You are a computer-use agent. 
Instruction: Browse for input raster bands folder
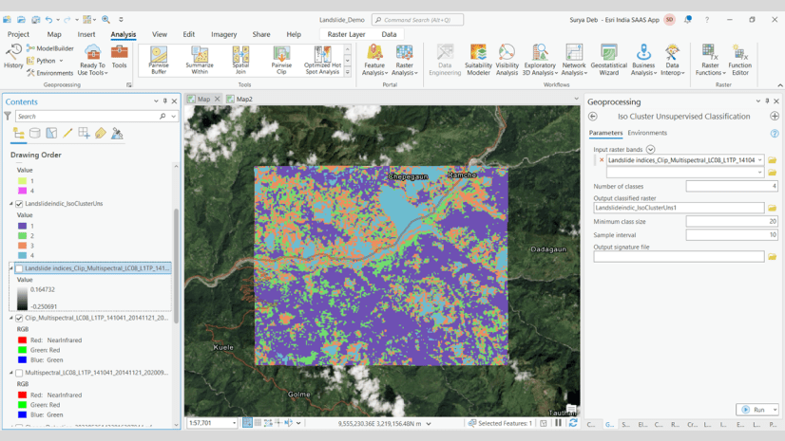point(772,160)
